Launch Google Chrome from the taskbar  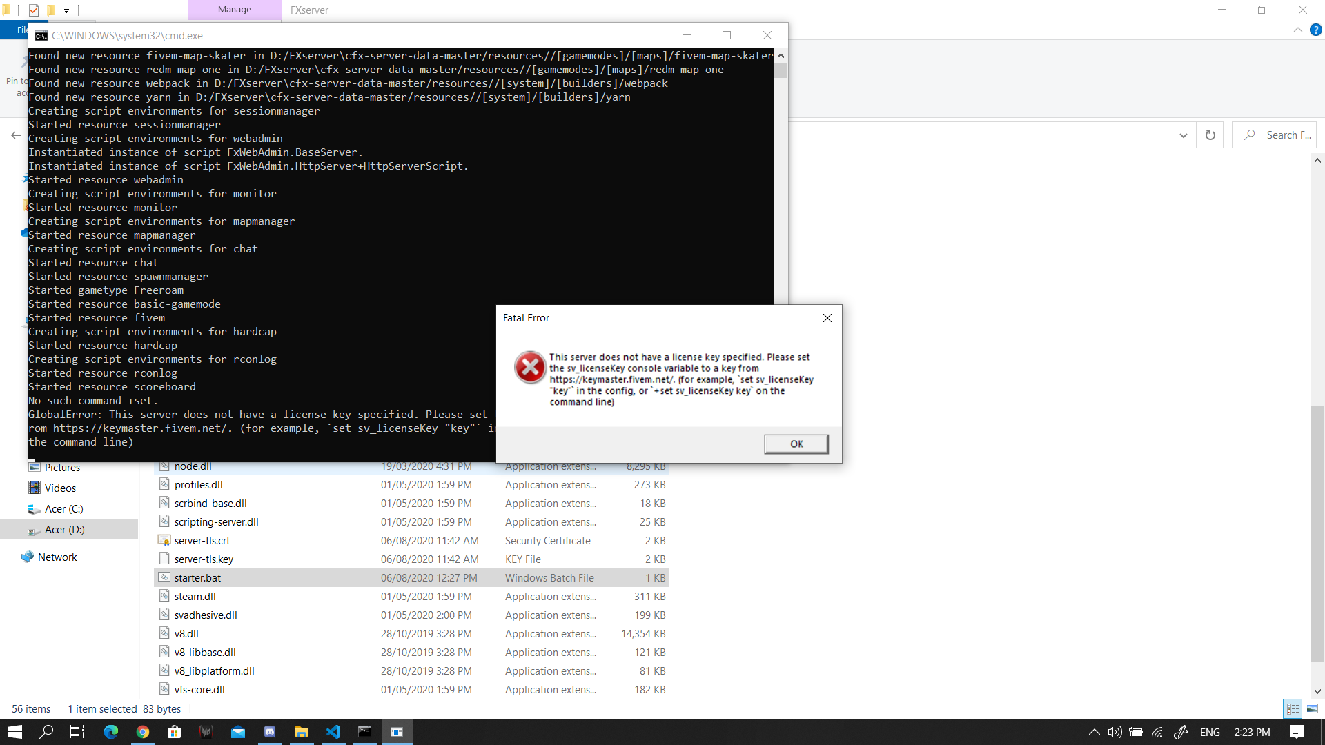[143, 732]
